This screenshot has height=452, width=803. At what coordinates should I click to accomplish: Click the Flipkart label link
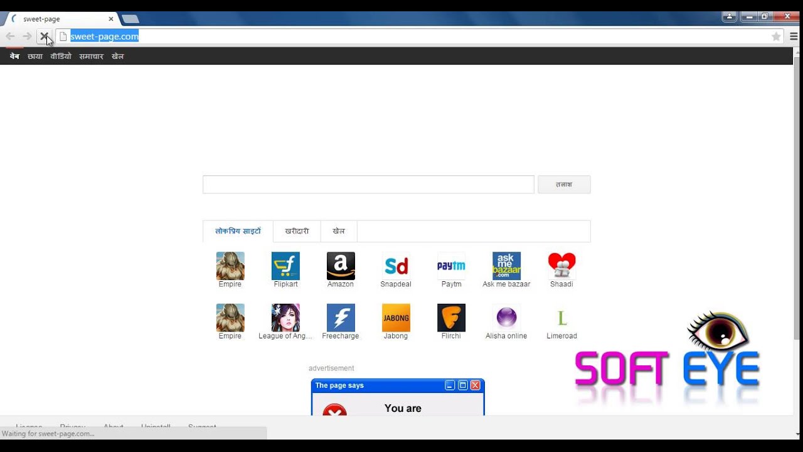[285, 284]
